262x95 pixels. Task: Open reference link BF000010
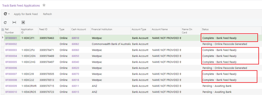coord(11,92)
